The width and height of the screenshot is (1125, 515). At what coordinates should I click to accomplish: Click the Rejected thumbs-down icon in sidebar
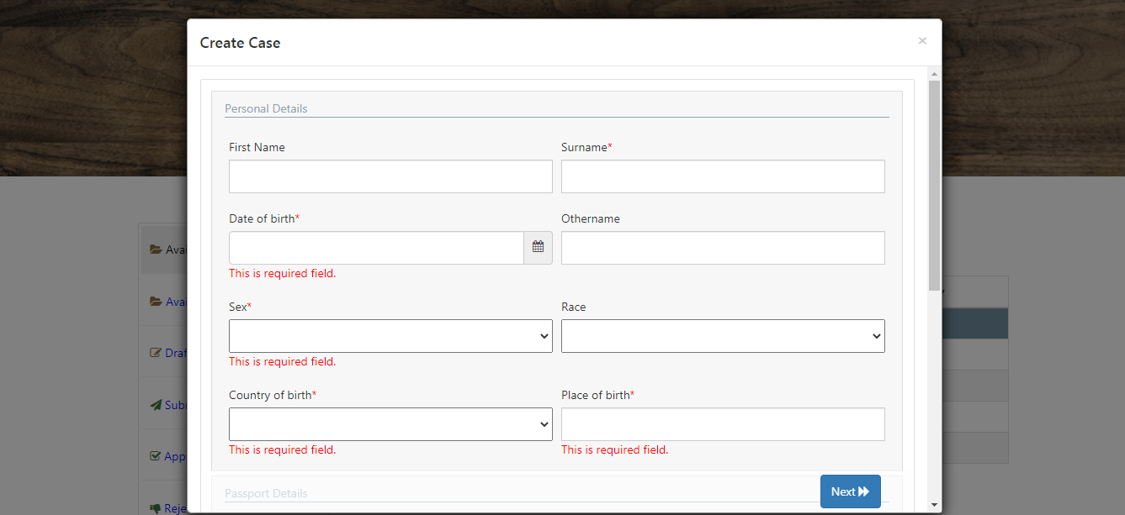(156, 508)
